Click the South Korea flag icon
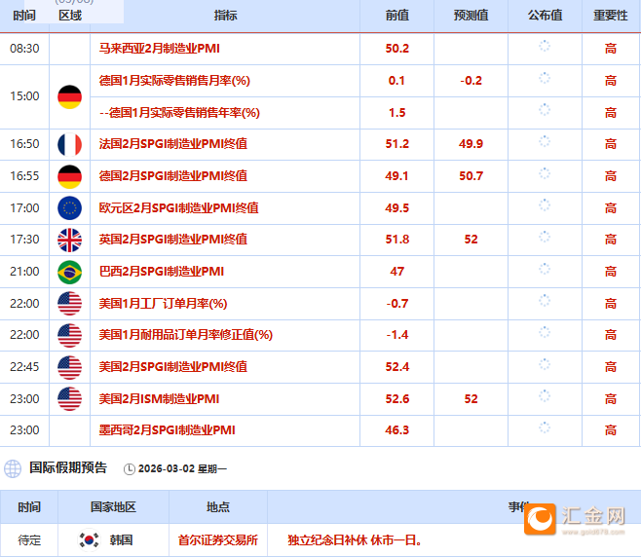This screenshot has height=557, width=641. (x=89, y=539)
